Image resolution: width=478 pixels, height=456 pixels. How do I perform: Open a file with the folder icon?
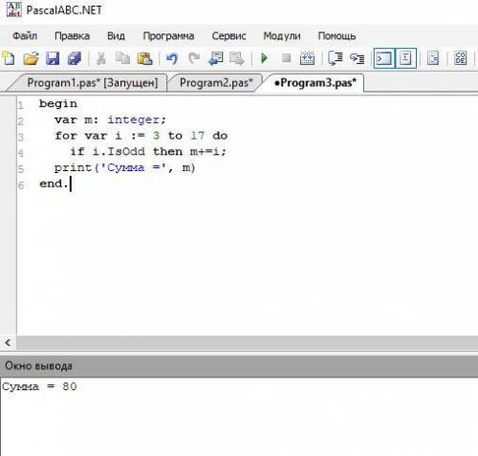31,58
